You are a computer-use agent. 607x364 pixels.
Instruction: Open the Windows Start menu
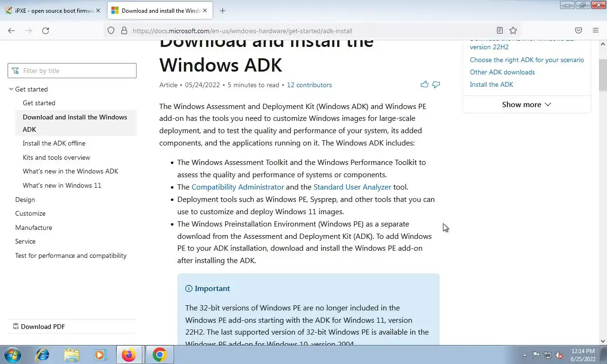pos(13,355)
